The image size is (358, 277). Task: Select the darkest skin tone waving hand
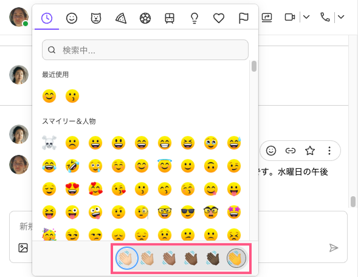click(x=213, y=258)
